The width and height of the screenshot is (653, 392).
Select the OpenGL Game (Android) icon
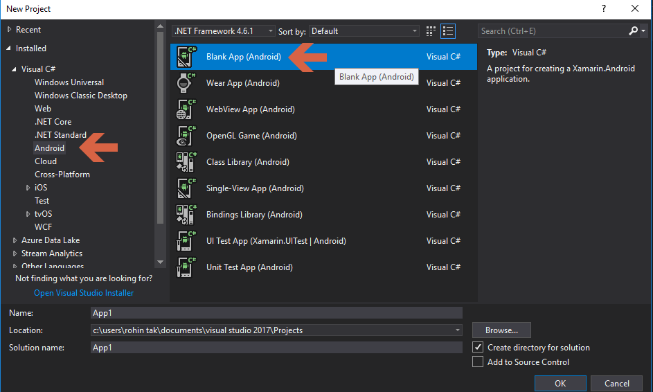pyautogui.click(x=186, y=135)
